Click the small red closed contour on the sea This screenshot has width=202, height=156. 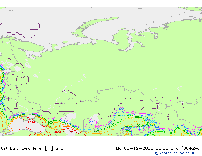click(18, 128)
